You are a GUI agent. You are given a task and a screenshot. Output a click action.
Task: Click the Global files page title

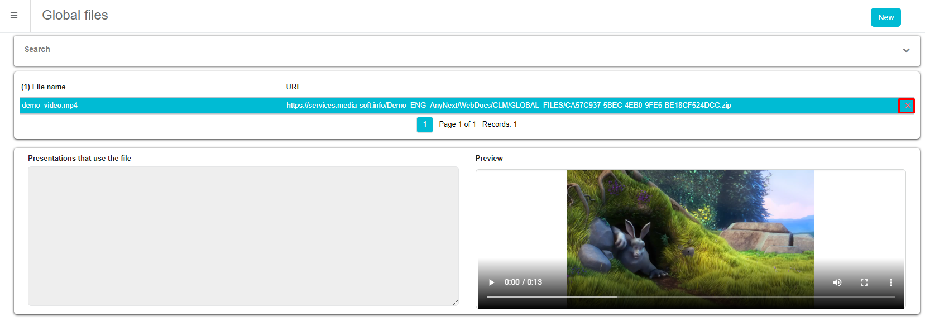[x=75, y=16]
